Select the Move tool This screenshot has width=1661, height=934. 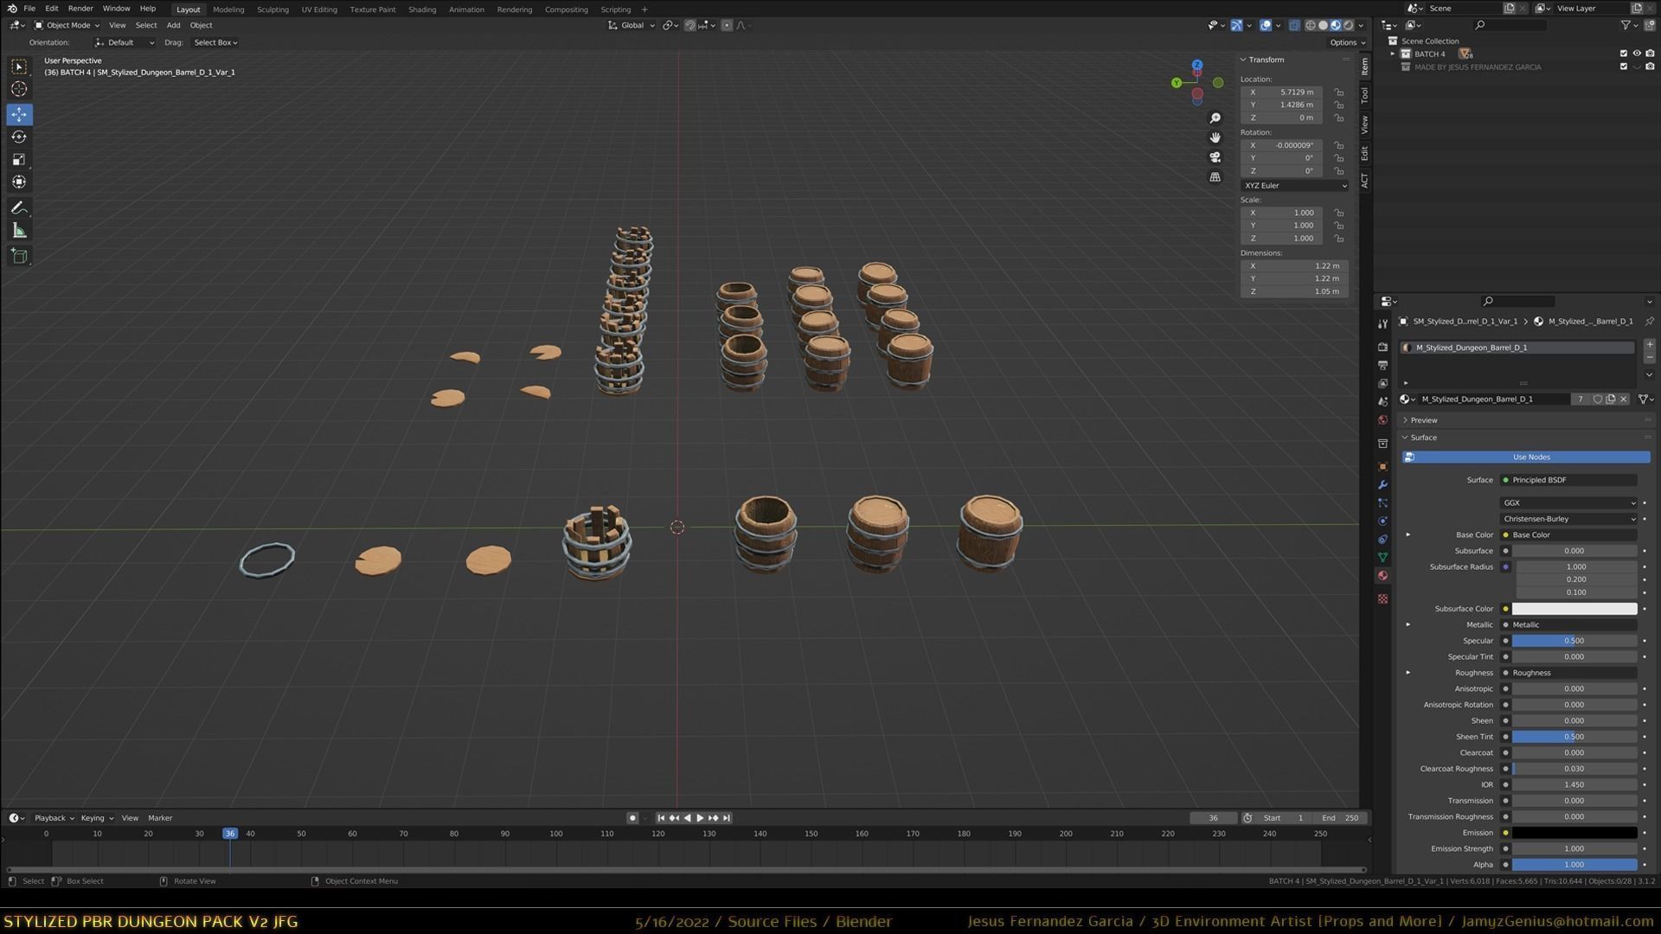(19, 114)
